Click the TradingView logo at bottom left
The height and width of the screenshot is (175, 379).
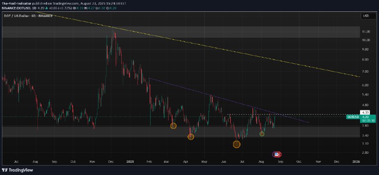[17, 170]
